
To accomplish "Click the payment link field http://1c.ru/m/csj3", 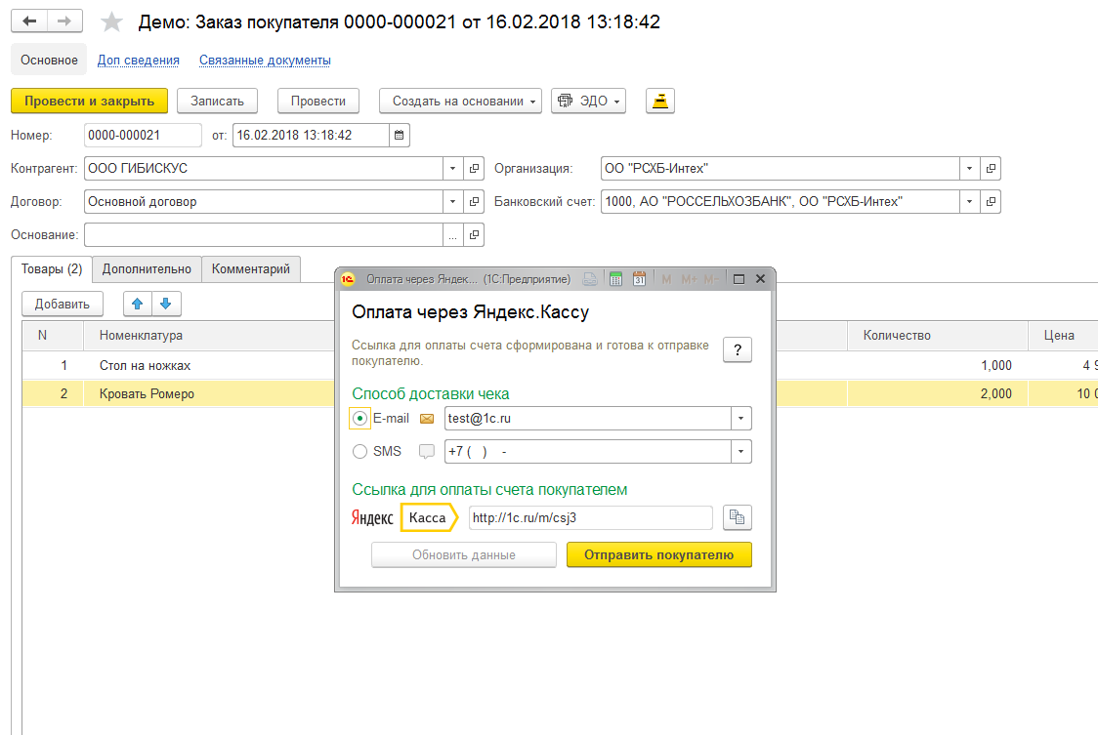I will coord(590,518).
